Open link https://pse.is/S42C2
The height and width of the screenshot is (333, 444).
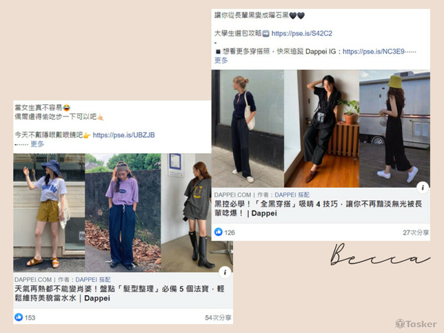pos(301,33)
